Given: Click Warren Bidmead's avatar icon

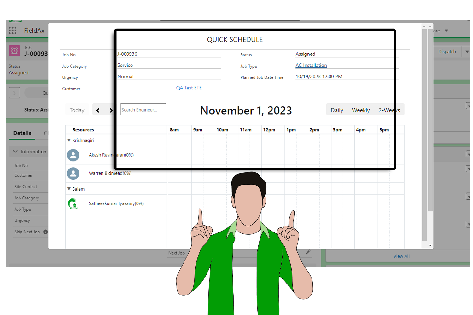Looking at the screenshot, I should pyautogui.click(x=73, y=173).
